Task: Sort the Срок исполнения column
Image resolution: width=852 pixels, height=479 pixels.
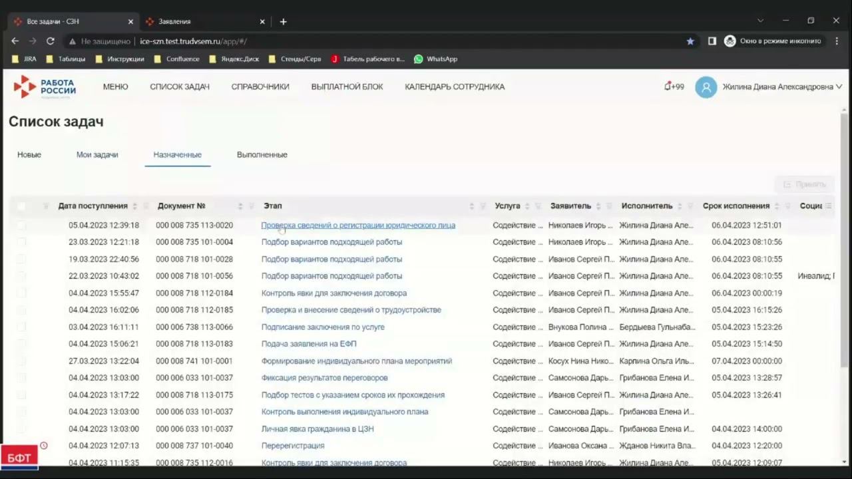Action: coord(777,206)
